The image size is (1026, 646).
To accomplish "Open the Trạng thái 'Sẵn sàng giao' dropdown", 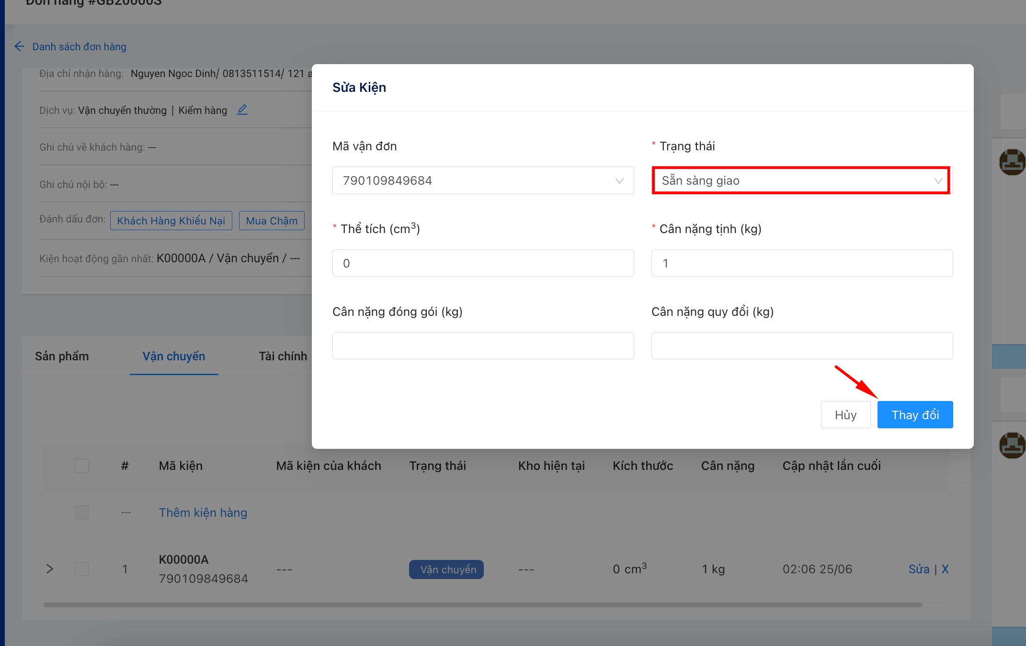I will pos(801,181).
